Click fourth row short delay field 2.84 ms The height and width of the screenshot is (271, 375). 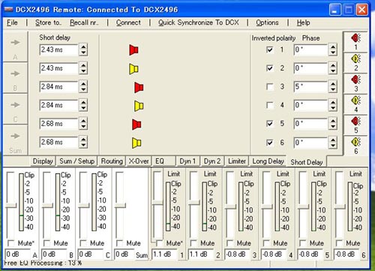click(x=58, y=105)
